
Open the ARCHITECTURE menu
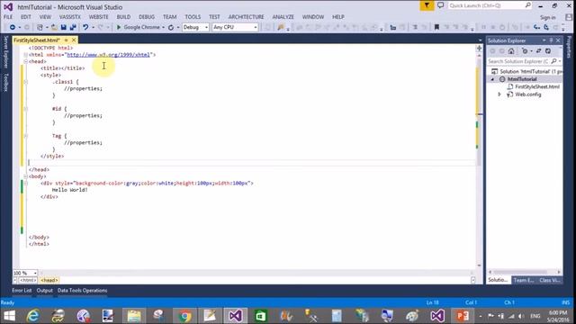pos(246,17)
